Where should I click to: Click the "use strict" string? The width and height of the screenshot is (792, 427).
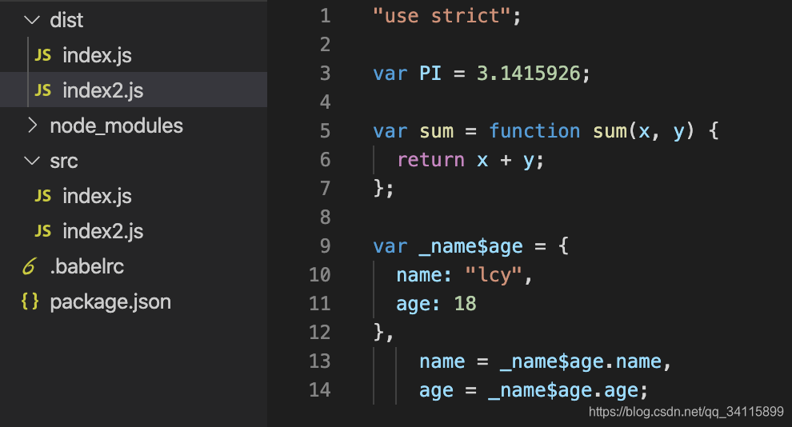442,16
